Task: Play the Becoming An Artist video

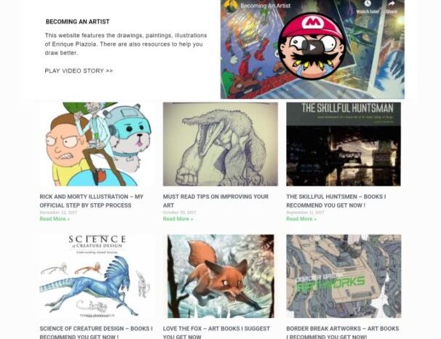Action: [313, 47]
